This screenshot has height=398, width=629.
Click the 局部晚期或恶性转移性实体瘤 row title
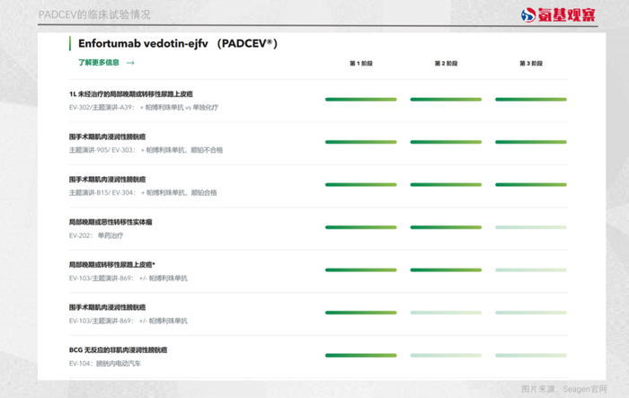[x=111, y=222]
